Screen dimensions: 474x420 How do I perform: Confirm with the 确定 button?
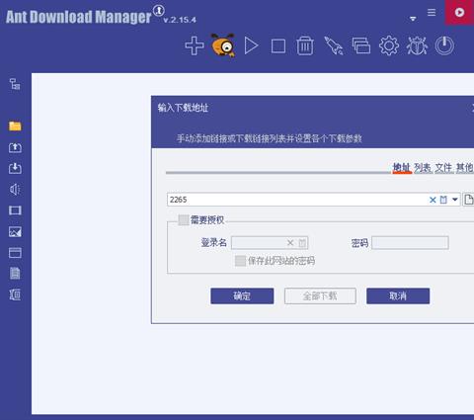[242, 295]
